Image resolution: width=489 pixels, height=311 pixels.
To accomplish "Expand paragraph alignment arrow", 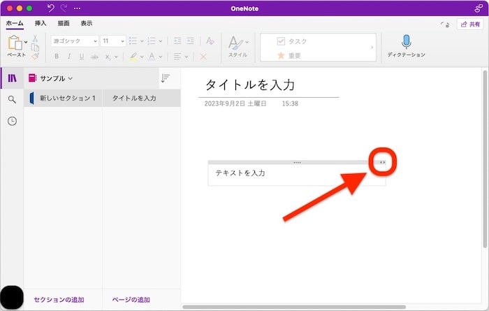I will coord(187,57).
